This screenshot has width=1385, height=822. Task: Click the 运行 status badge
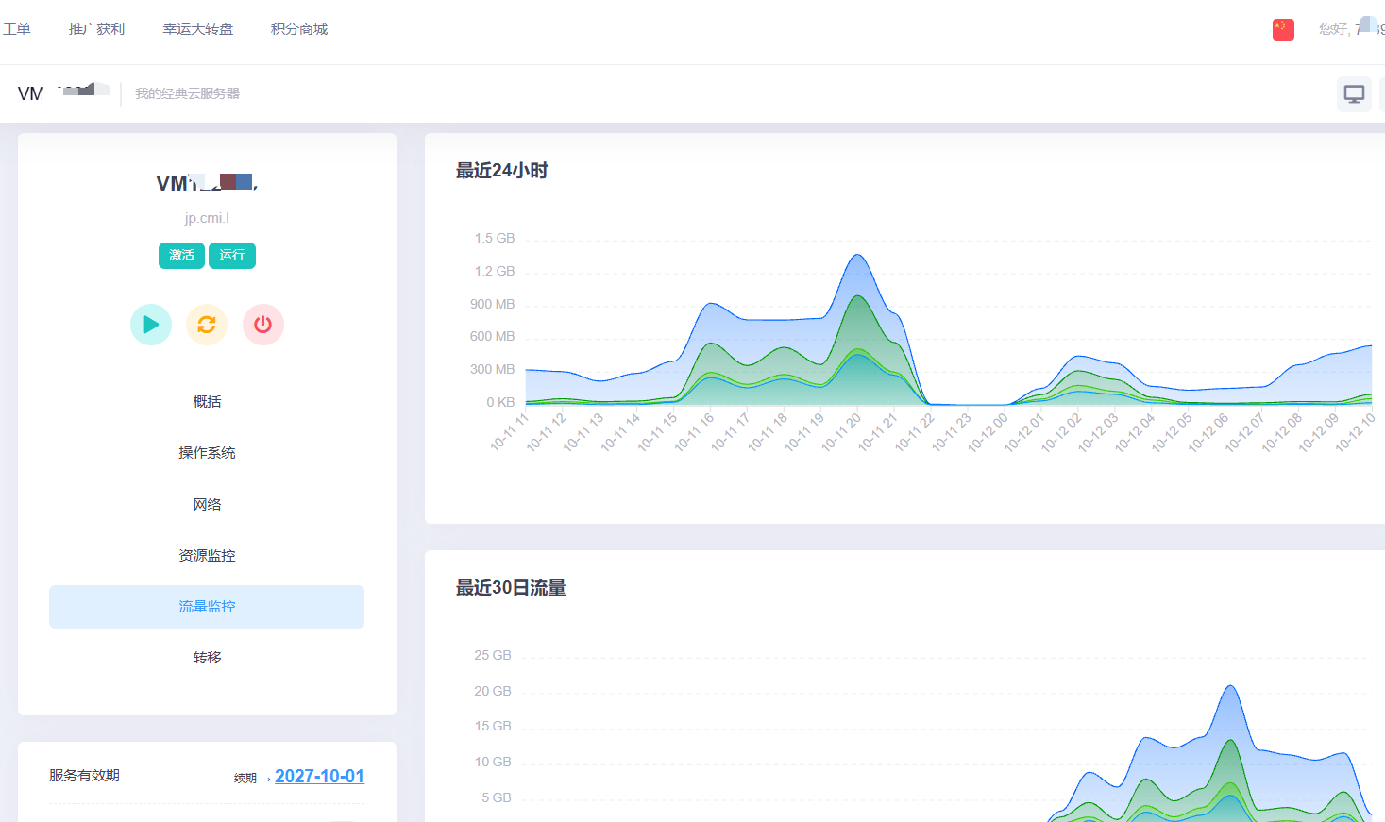click(x=232, y=256)
